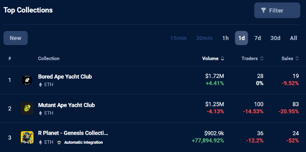
Task: Select the 7d time range
Action: (x=258, y=38)
